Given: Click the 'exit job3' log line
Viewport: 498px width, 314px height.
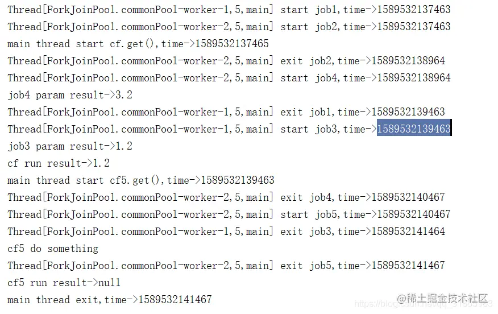Looking at the screenshot, I should point(226,231).
